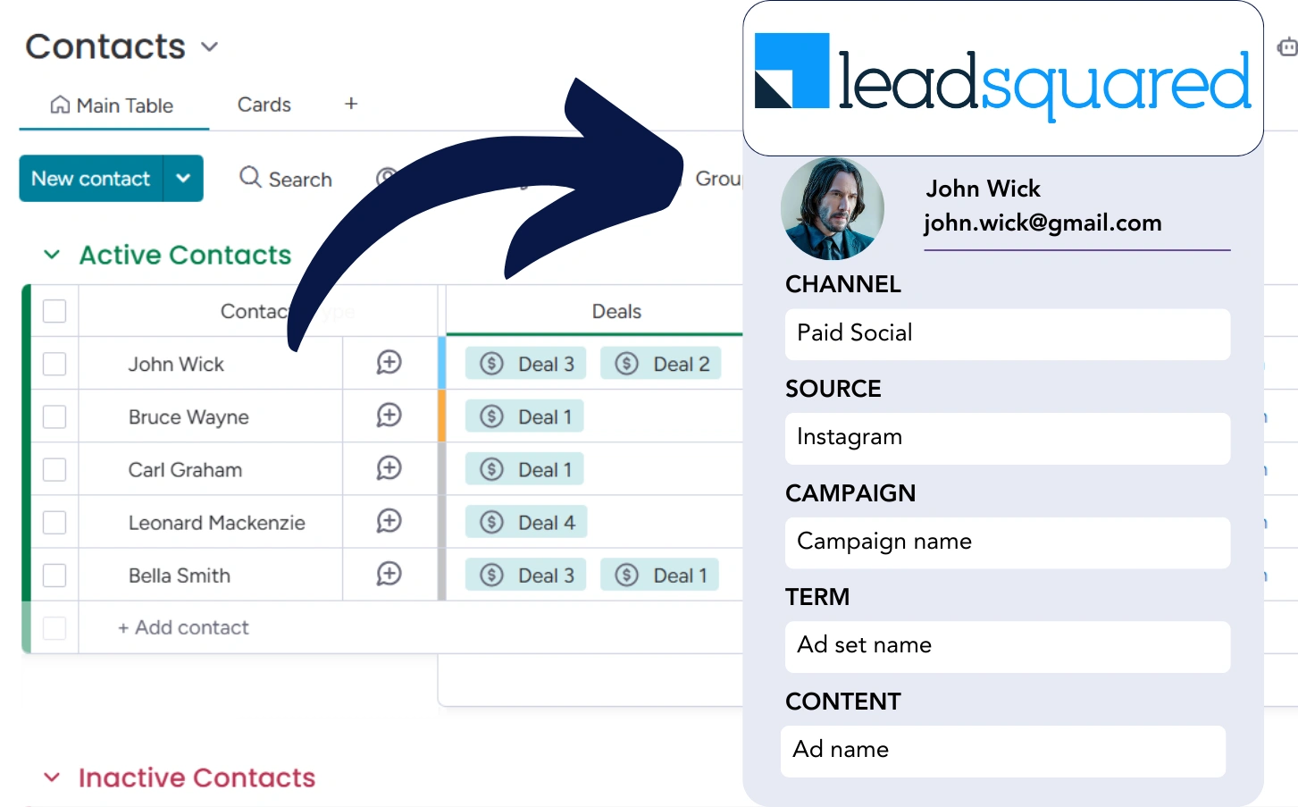
Task: Check the Bella Smith row checkbox
Action: pos(54,575)
